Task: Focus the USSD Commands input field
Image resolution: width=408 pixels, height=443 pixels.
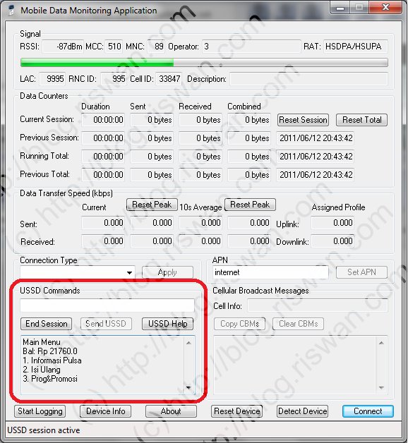Action: pyautogui.click(x=107, y=305)
